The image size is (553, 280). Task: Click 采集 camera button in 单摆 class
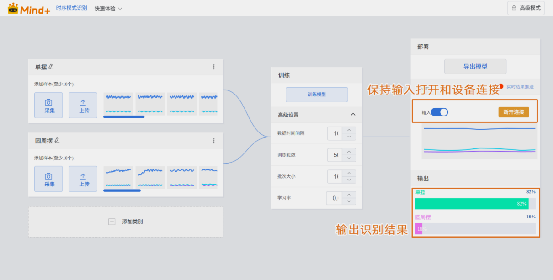pos(48,106)
